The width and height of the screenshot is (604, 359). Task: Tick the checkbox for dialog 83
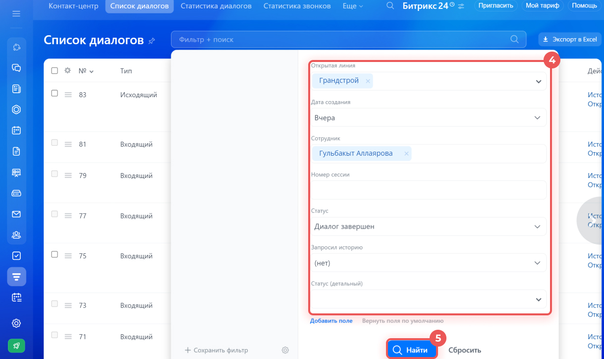click(x=55, y=93)
